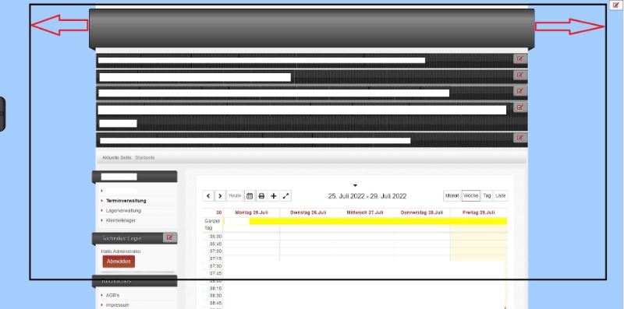Switch calendar to Monat view
Viewport: 624px width, 309px height.
tap(452, 196)
